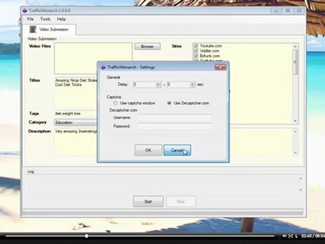Click Cancel in Settings dialog
This screenshot has width=325, height=244.
[x=177, y=150]
